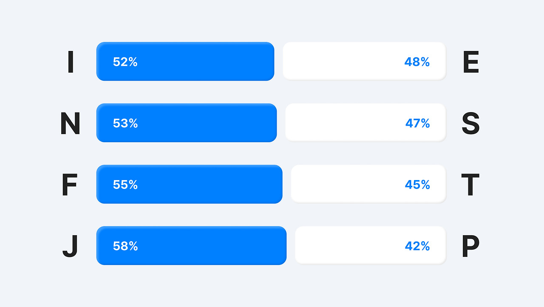544x307 pixels.
Task: Select the white bar next to P
Action: click(371, 245)
